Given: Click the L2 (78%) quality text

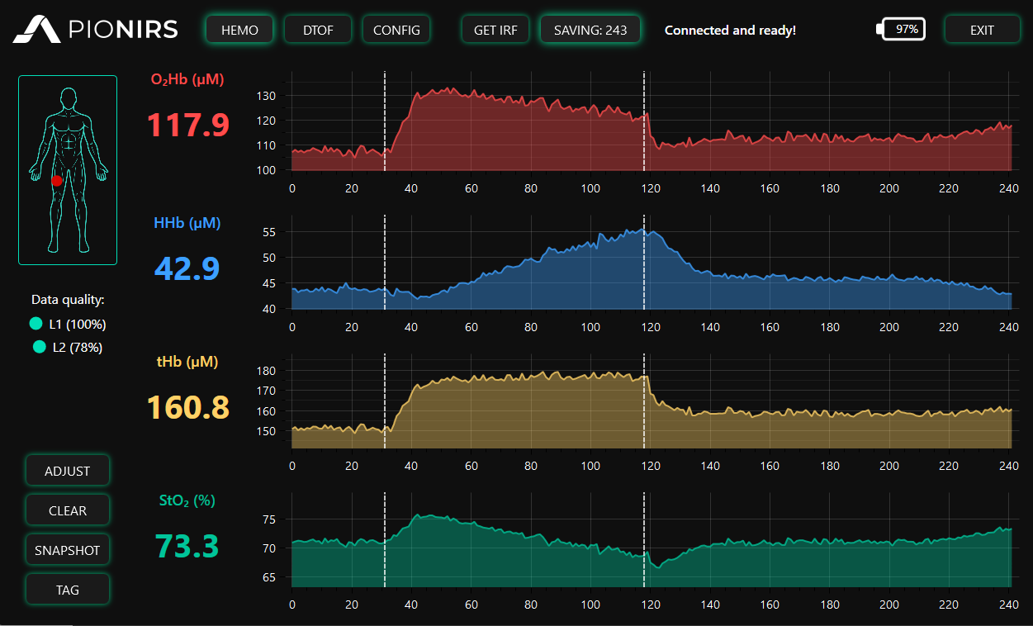Looking at the screenshot, I should 78,347.
